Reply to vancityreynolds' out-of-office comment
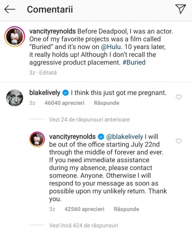 tap(126, 209)
